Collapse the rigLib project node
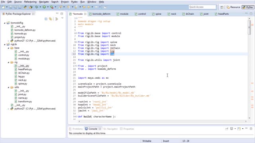 5,44
